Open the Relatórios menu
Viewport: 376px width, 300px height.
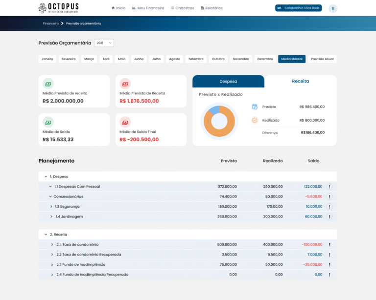click(x=211, y=8)
